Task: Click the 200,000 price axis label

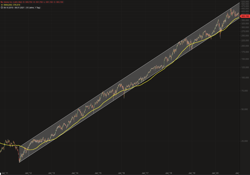Action: [x=245, y=46]
